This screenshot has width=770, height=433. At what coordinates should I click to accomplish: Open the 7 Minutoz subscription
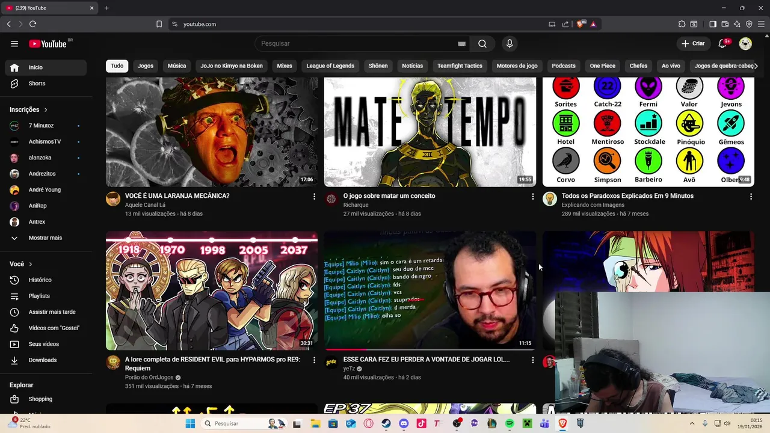coord(46,126)
